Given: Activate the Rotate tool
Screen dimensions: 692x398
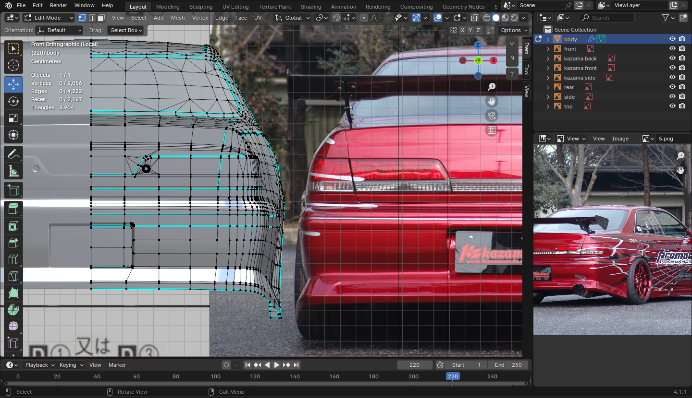Looking at the screenshot, I should point(13,101).
